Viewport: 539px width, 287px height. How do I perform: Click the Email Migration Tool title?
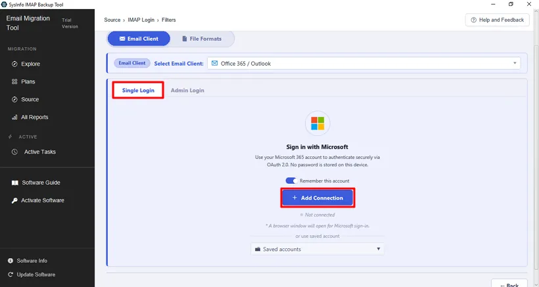tap(28, 23)
